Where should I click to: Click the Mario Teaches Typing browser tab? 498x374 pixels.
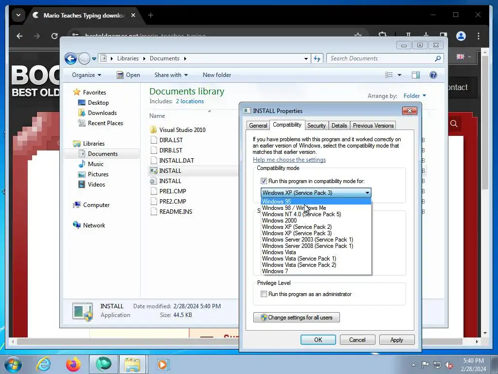[x=84, y=15]
